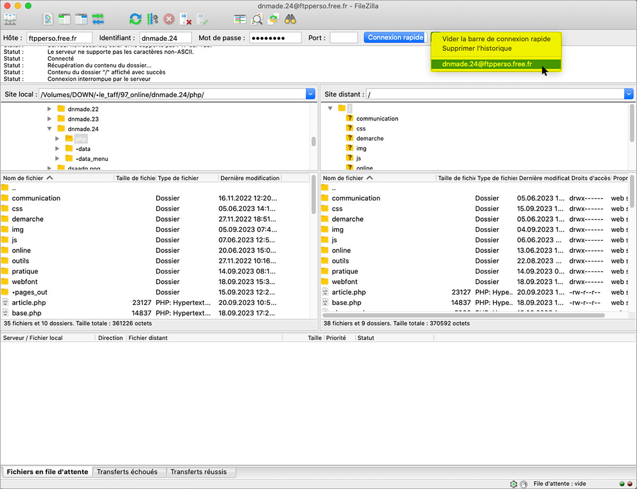Click the green refresh file lists icon
The image size is (637, 489).
(x=135, y=20)
